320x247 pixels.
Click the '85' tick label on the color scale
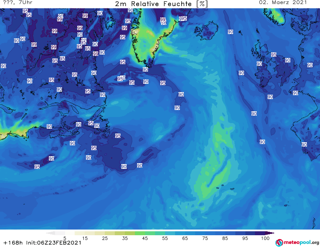225,238
